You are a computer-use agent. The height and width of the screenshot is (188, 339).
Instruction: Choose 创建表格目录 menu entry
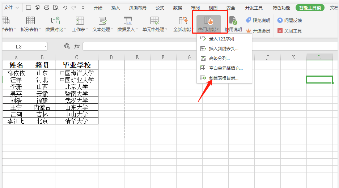(224, 78)
